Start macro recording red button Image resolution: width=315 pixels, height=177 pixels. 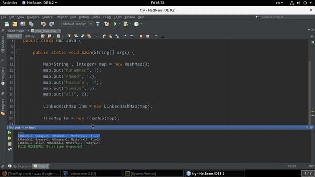tap(141, 36)
